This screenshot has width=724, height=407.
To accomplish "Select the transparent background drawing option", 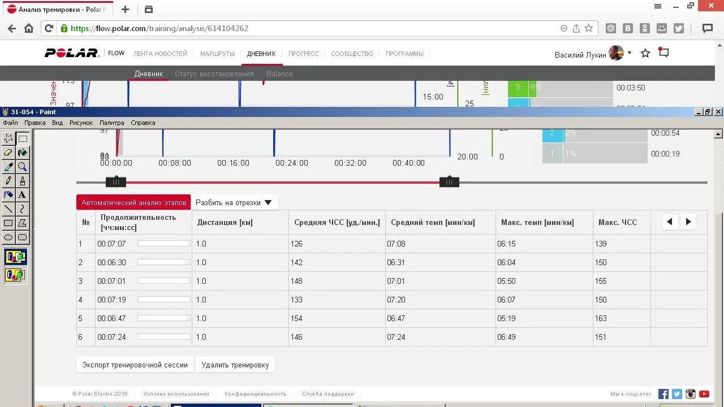I will point(15,275).
